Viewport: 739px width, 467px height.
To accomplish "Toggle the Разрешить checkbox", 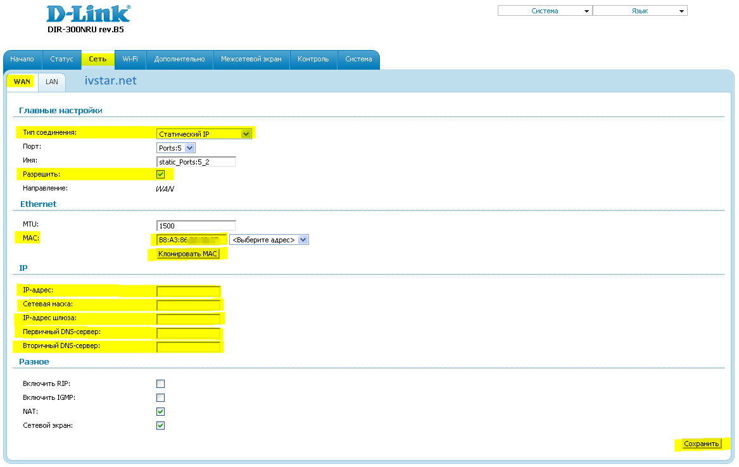I will [160, 175].
